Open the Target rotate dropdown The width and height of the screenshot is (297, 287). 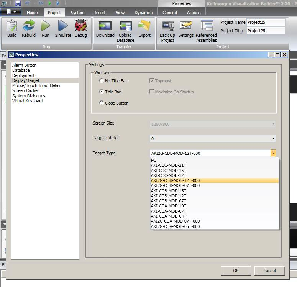pos(213,139)
